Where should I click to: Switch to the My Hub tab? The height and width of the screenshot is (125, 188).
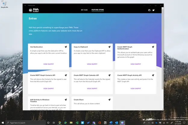(x=84, y=10)
